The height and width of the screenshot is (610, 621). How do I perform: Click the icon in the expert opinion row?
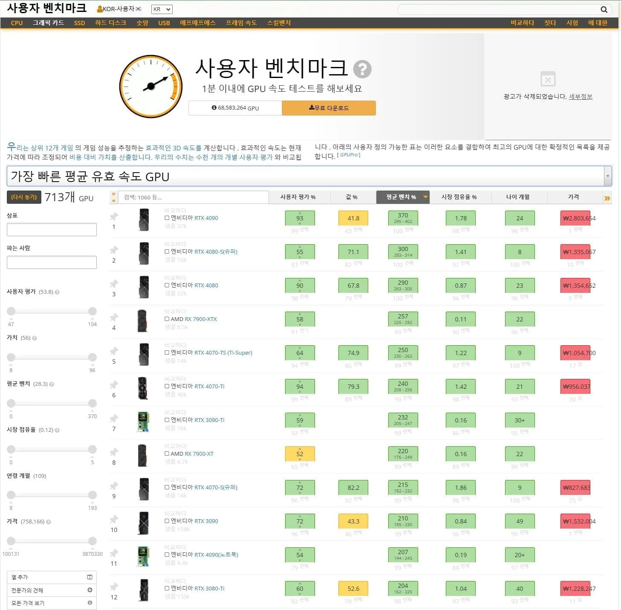tap(90, 590)
